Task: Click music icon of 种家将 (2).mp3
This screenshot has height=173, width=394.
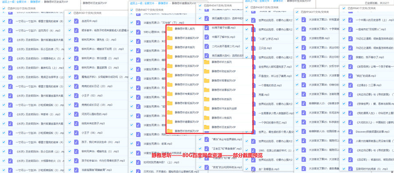Action: (x=11, y=114)
